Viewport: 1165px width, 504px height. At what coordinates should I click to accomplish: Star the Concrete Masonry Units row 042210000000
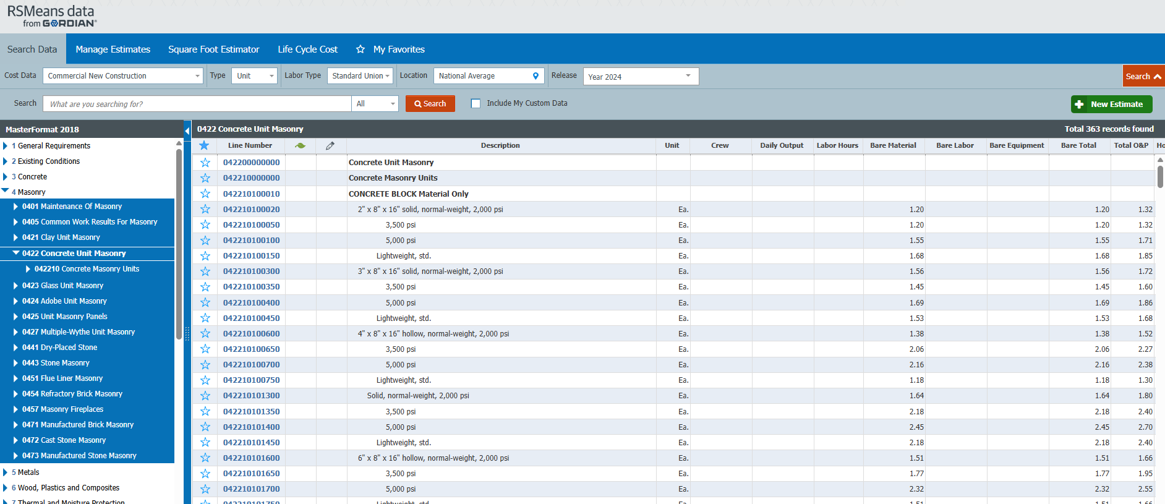coord(205,177)
